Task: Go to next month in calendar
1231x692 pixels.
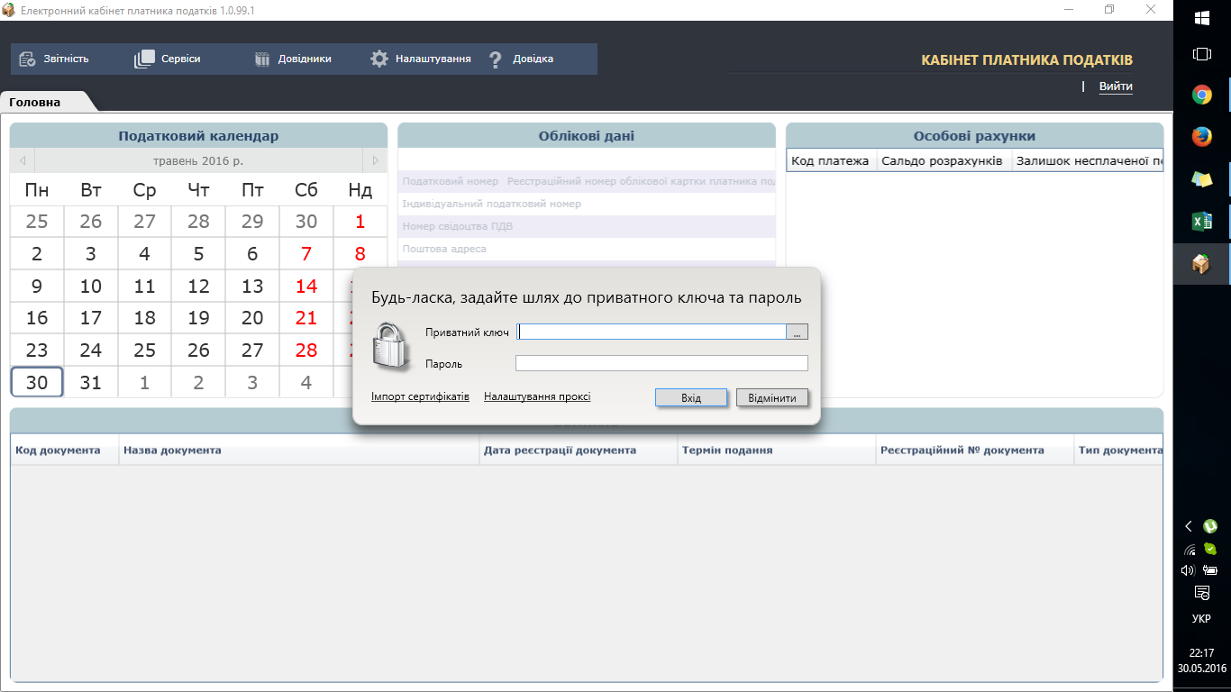Action: 375,161
